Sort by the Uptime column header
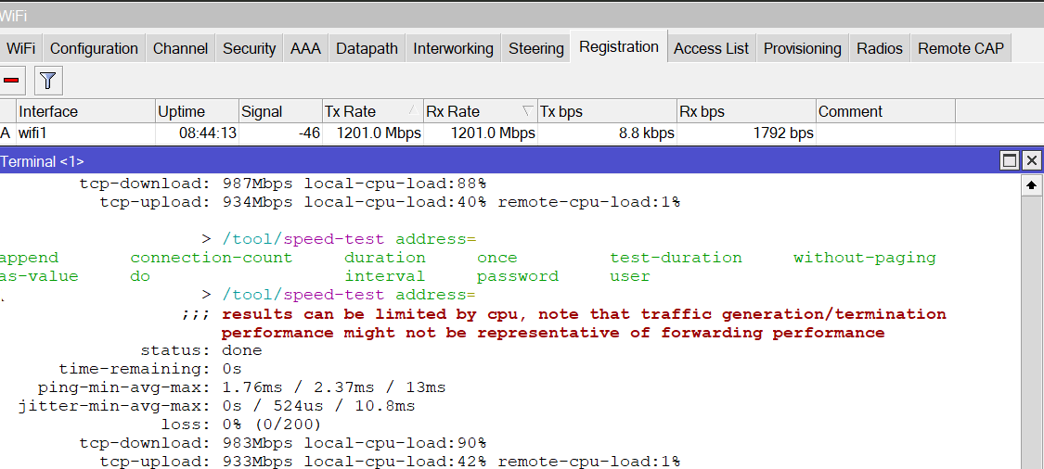 coord(197,111)
